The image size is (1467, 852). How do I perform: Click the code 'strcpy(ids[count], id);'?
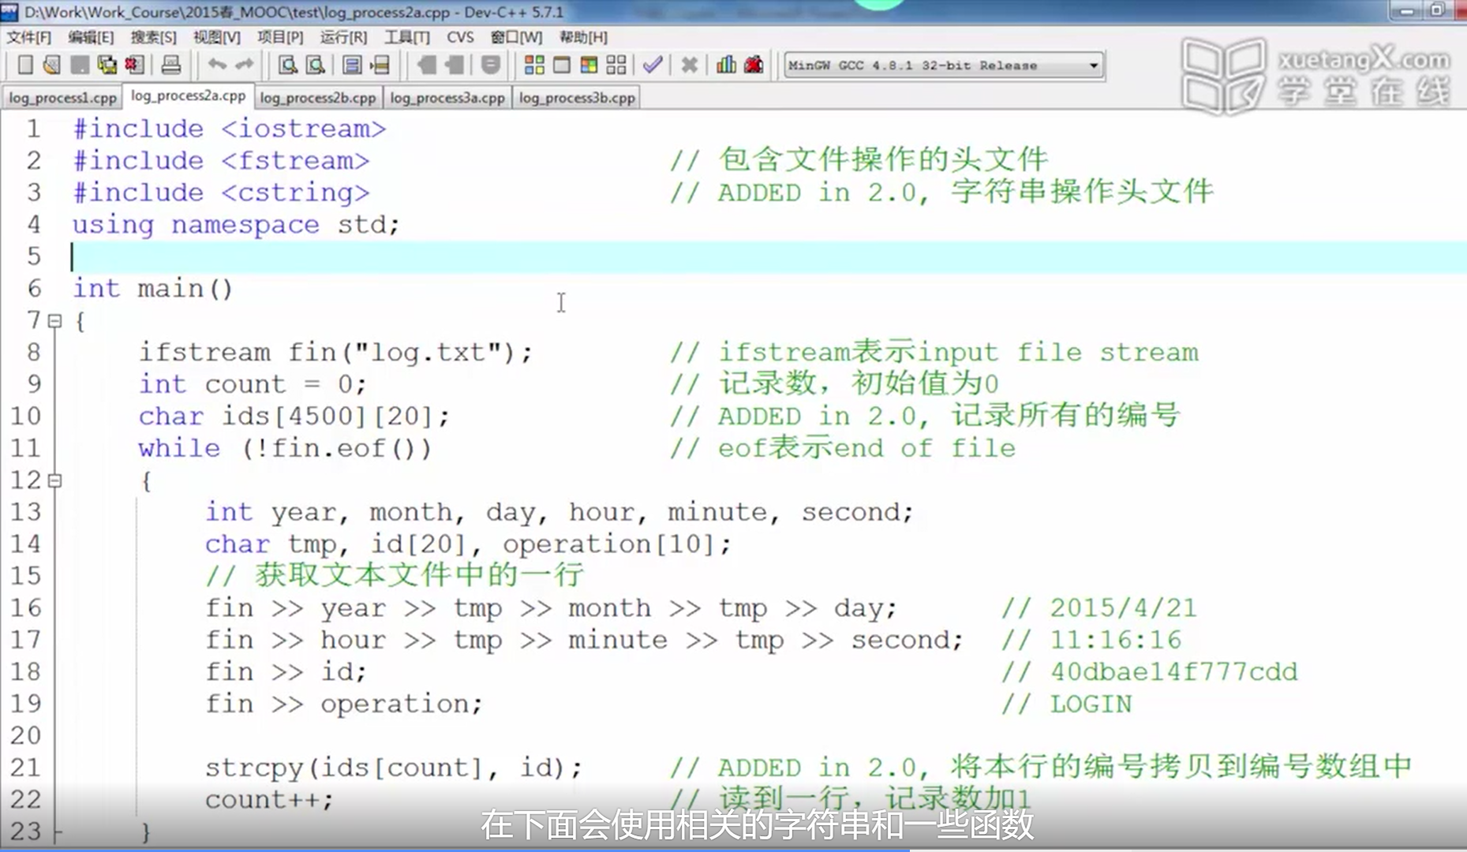(x=394, y=768)
